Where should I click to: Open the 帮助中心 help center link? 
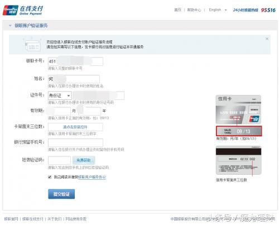(x=194, y=10)
